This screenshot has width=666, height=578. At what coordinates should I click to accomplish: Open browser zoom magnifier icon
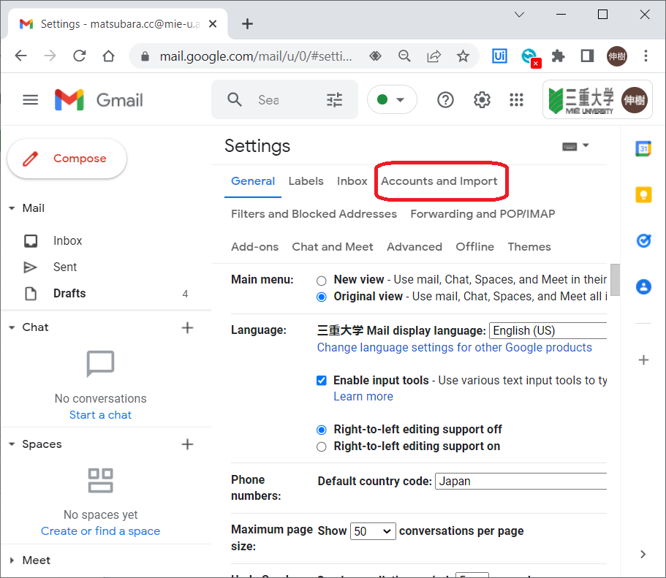(x=404, y=56)
